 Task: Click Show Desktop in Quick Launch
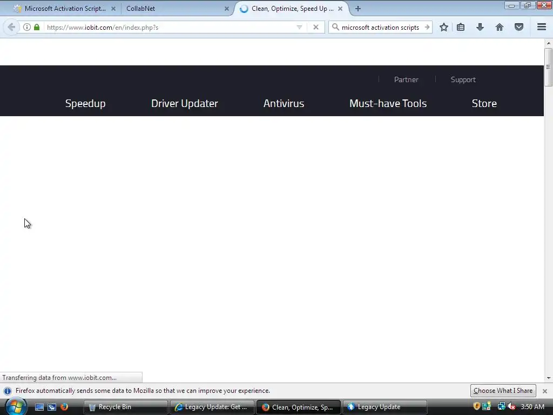tap(39, 407)
